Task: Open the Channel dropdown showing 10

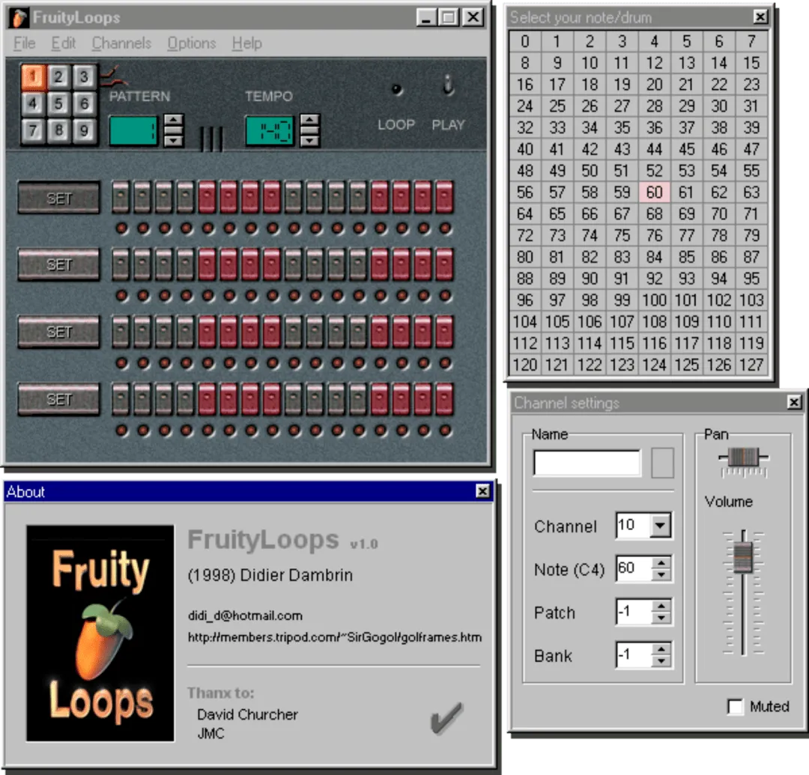Action: pos(660,526)
